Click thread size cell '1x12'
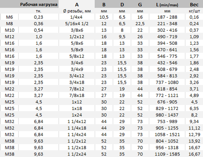Viewport: 203px width, 157px height. 77,102
